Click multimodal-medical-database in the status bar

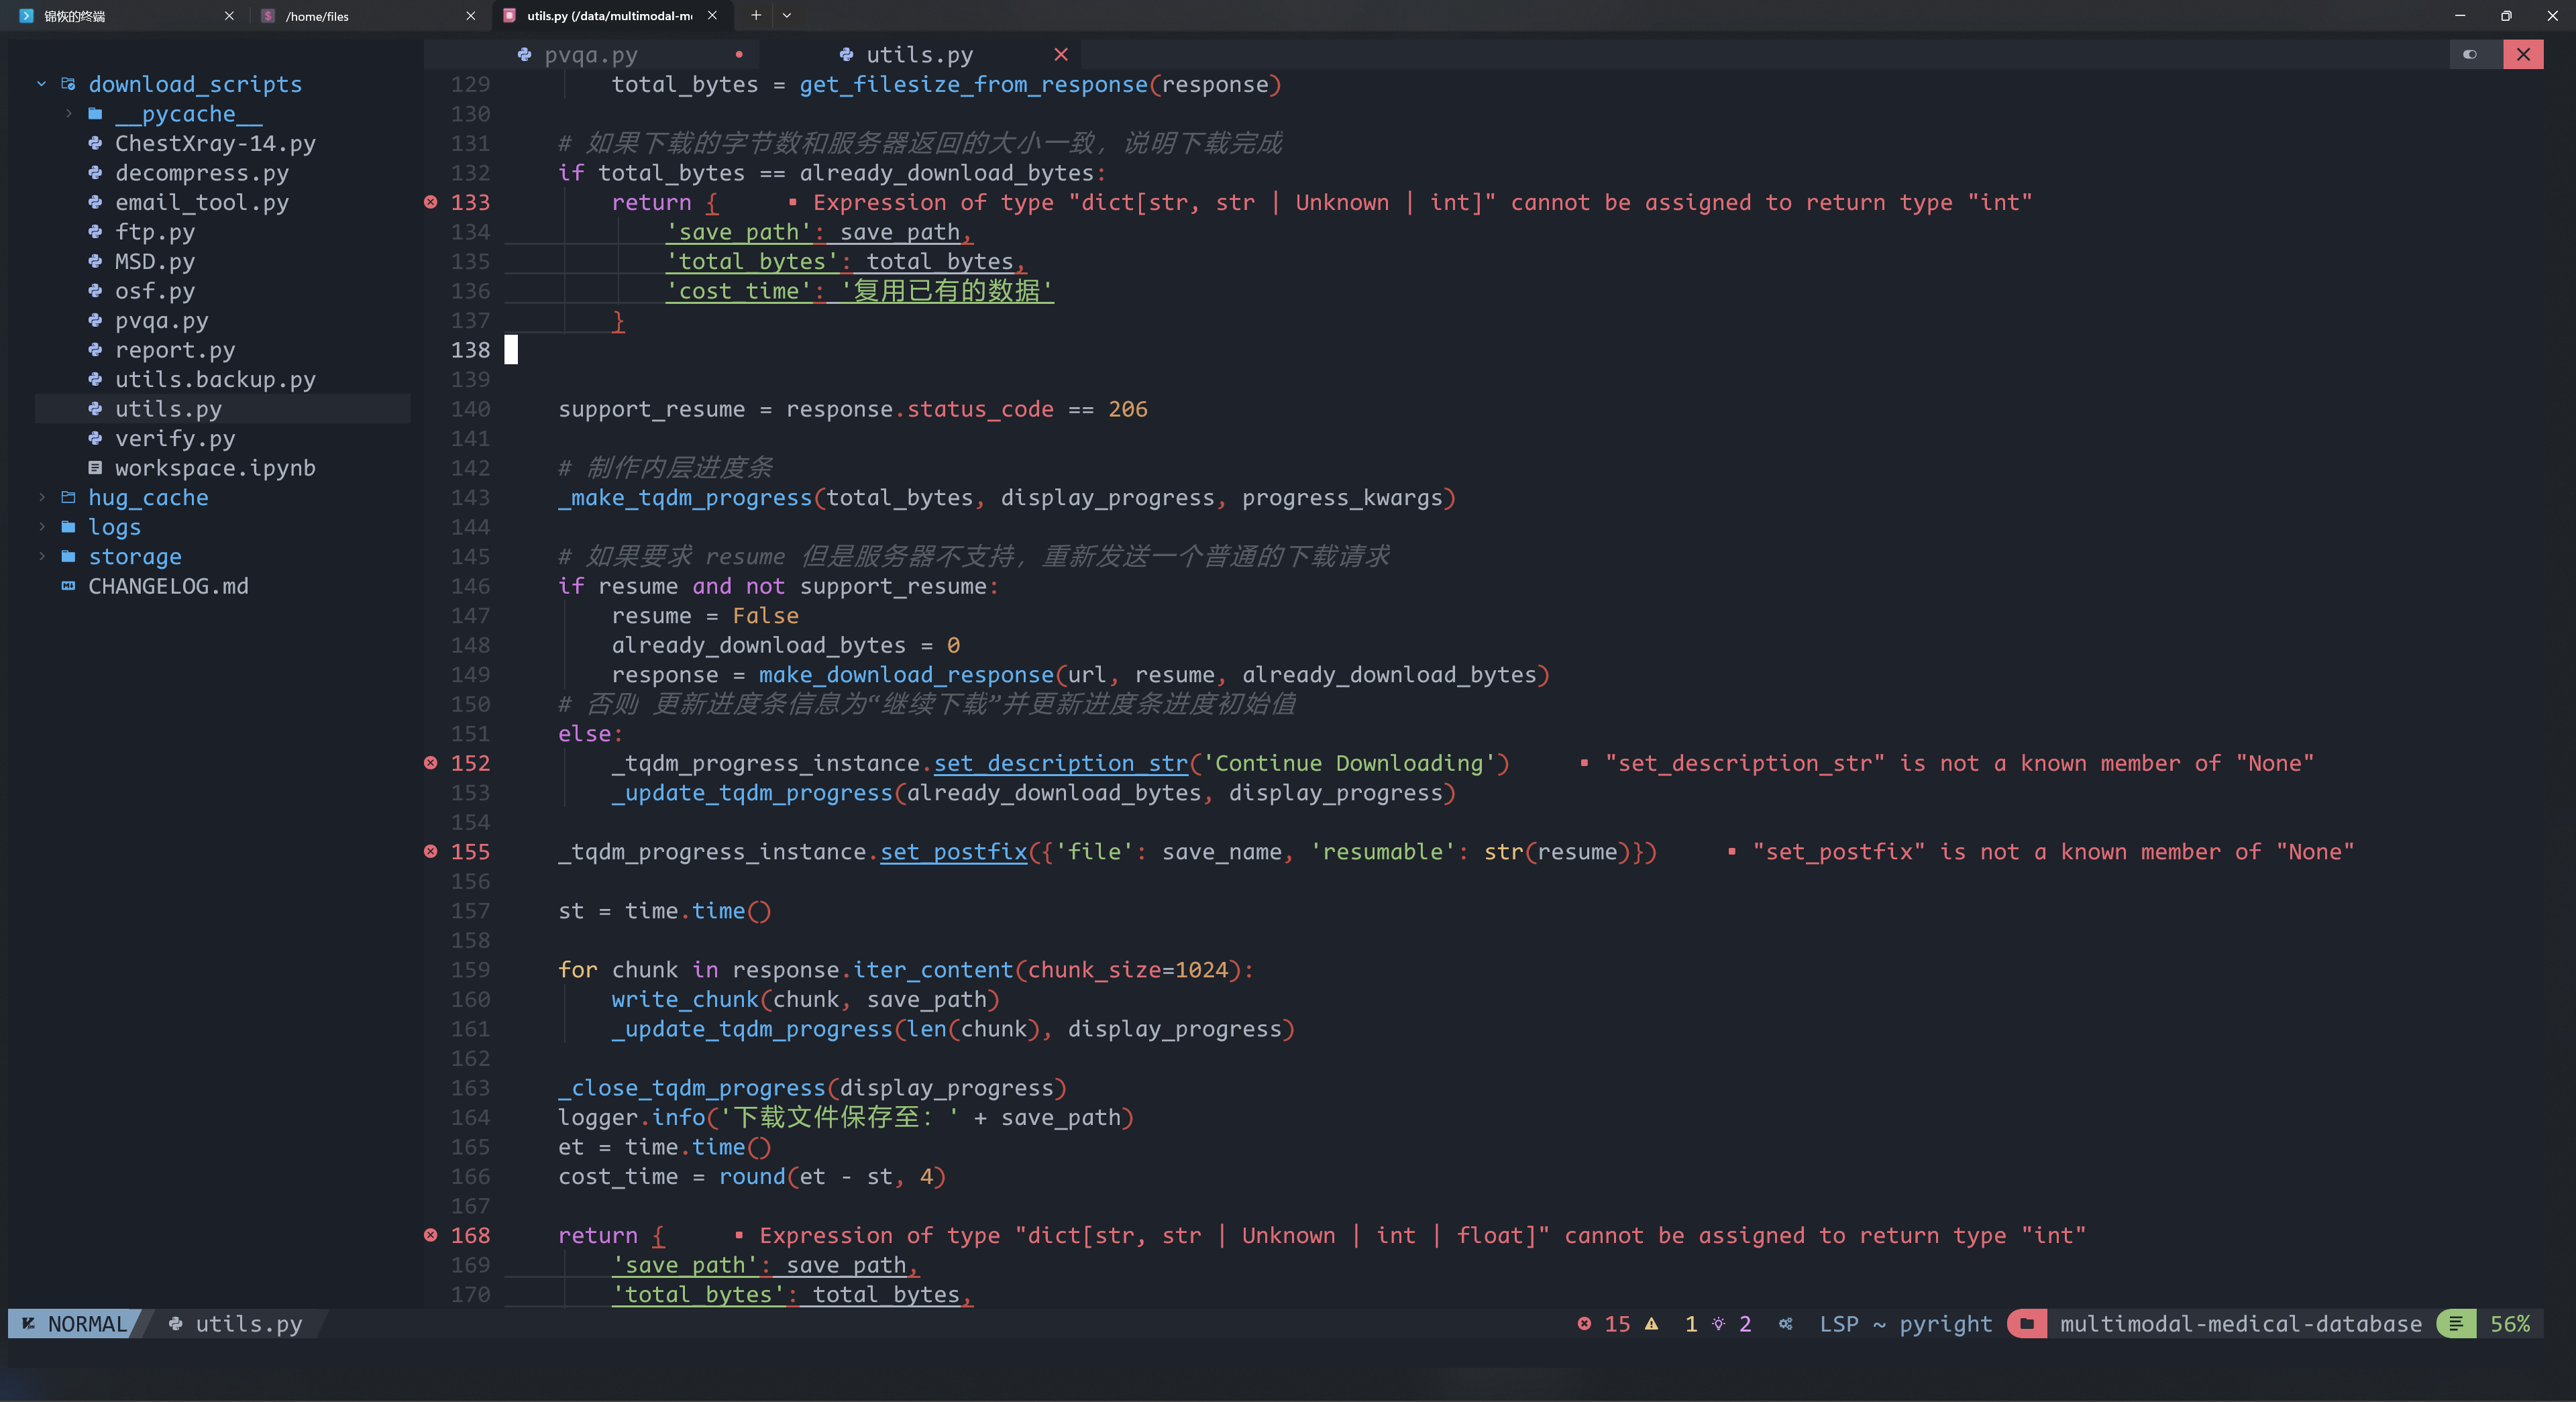tap(2240, 1324)
